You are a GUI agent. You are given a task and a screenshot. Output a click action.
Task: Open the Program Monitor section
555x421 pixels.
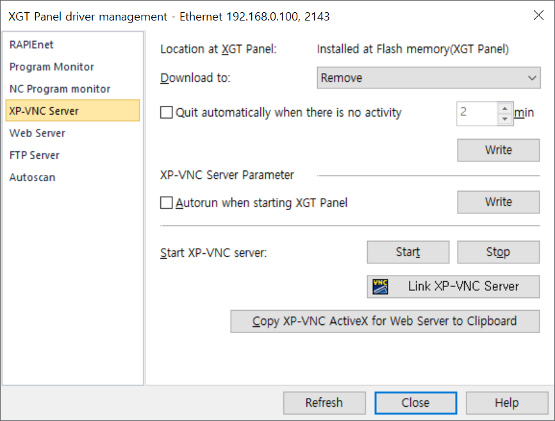[x=51, y=67]
